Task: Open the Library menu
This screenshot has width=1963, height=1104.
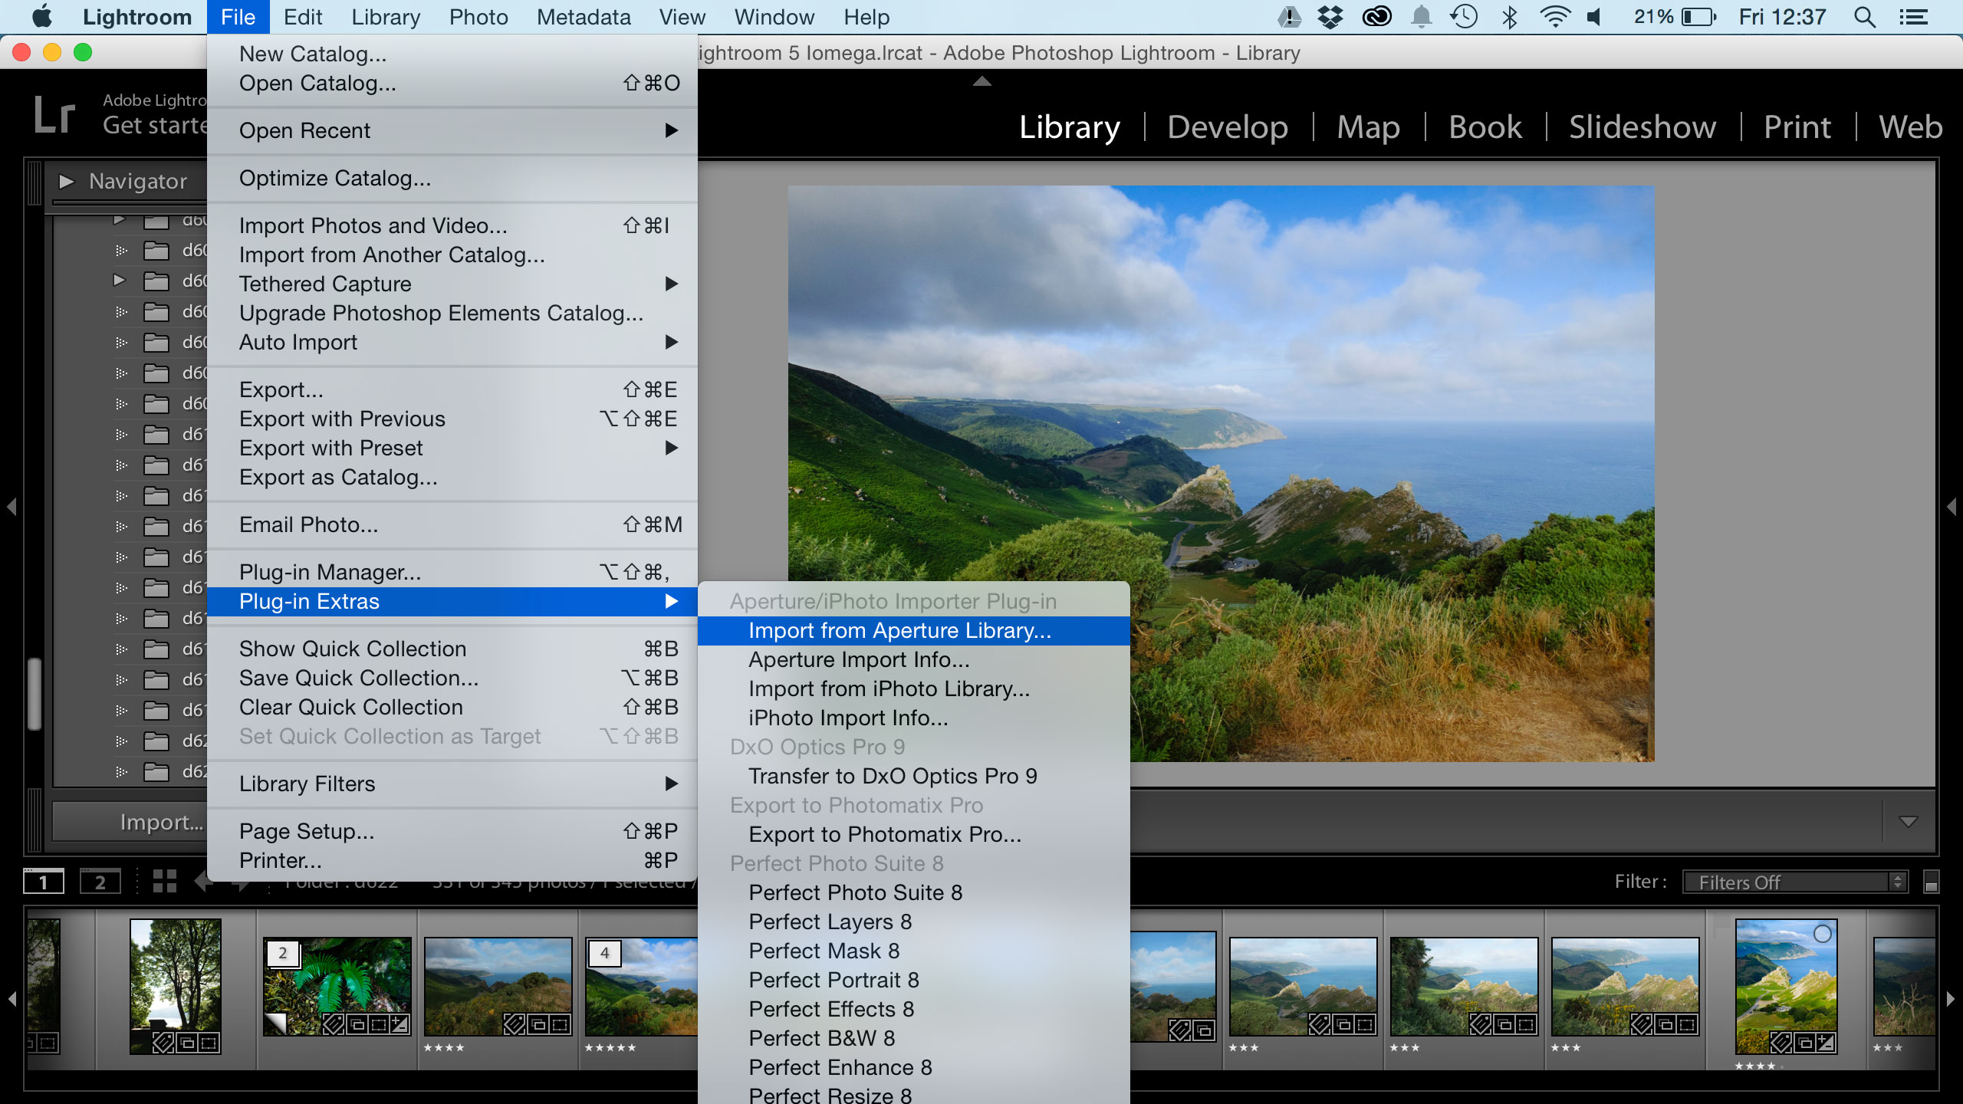Action: click(x=386, y=17)
